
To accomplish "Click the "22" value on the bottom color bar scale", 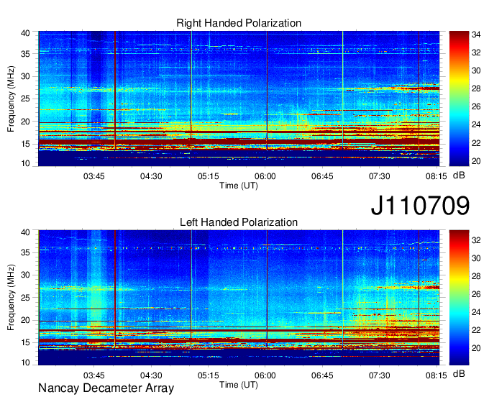I will click(476, 330).
